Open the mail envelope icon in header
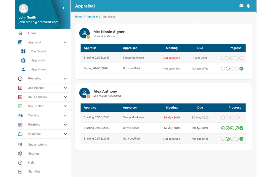Image resolution: width=272 pixels, height=177 pixels. [x=241, y=6]
